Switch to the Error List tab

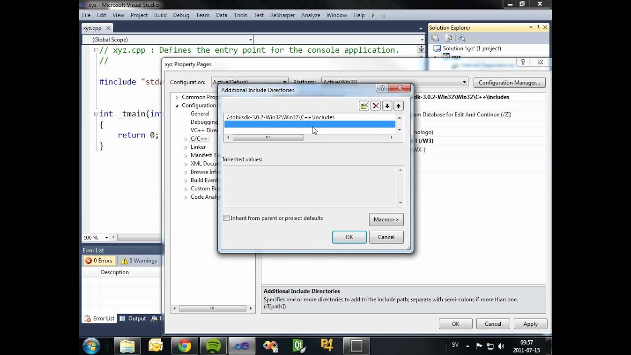tap(100, 319)
